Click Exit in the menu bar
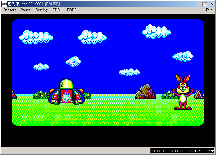 (x=209, y=10)
